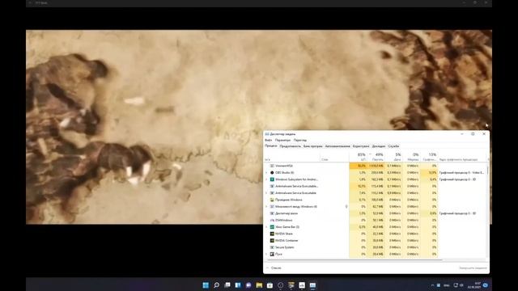
Task: Sort by Network column showing 0%
Action: pyautogui.click(x=411, y=157)
